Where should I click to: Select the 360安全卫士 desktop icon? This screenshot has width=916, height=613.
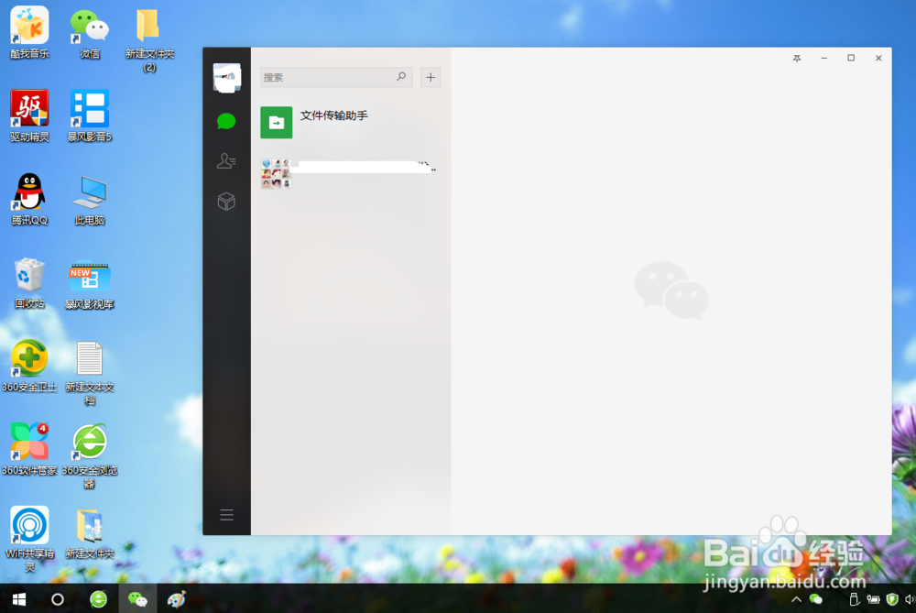coord(29,366)
